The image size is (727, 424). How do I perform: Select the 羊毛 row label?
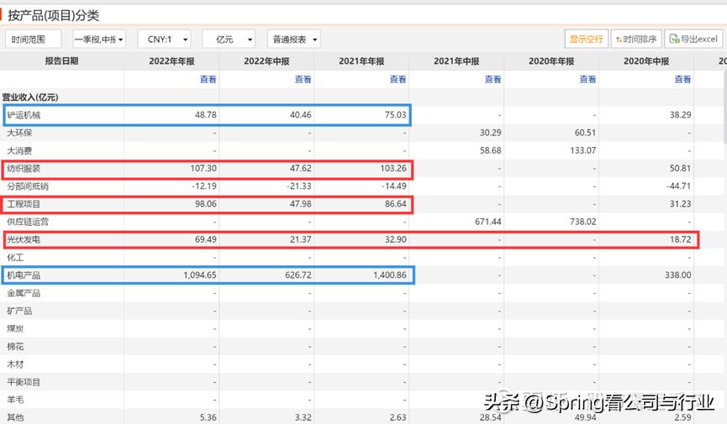coord(15,400)
